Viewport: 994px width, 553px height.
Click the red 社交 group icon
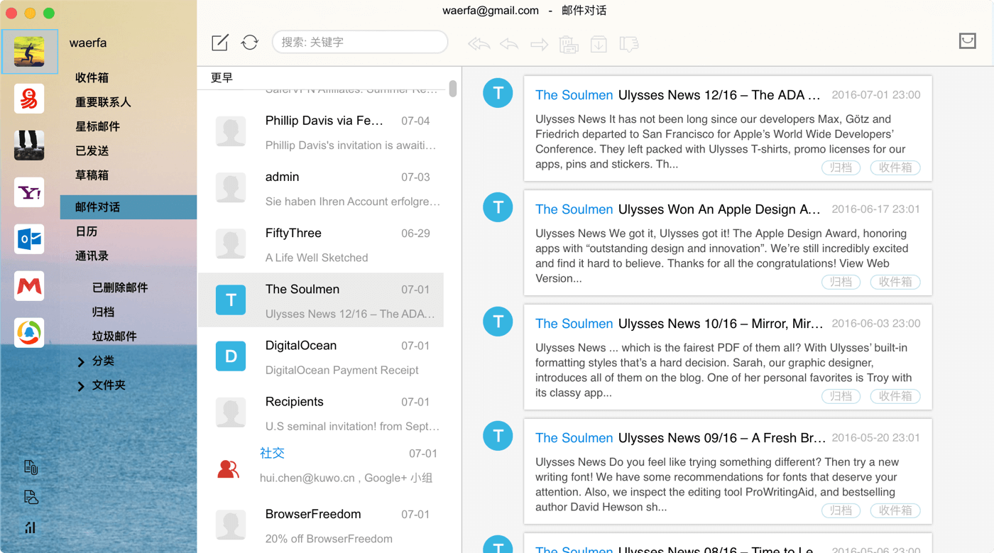(228, 469)
